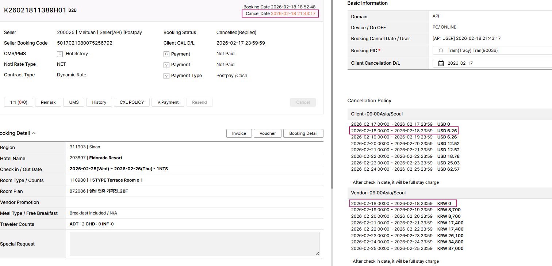Open the History tab button
Viewport: 552px width, 266px height.
point(99,102)
